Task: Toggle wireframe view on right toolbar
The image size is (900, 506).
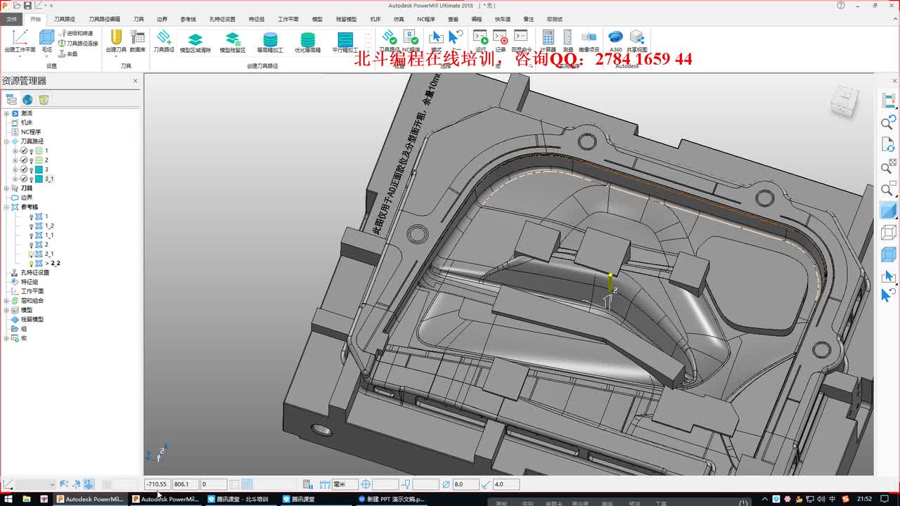Action: pos(889,232)
